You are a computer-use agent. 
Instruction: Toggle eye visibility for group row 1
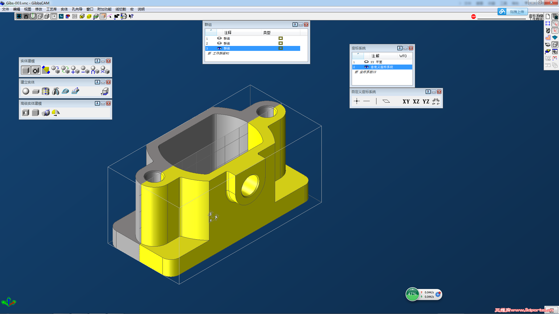pos(219,38)
